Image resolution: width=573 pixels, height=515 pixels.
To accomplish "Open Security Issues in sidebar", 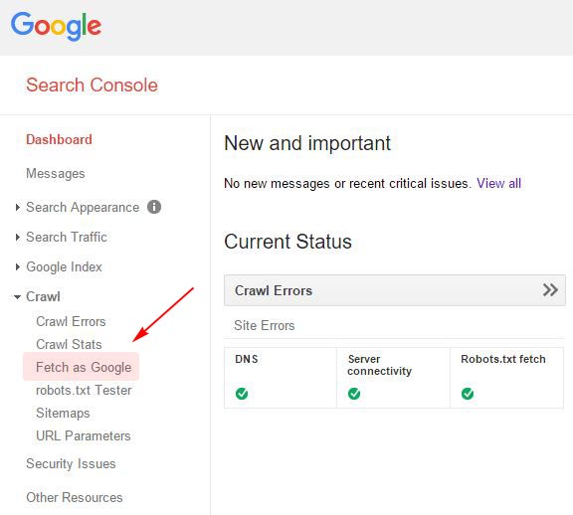I will (x=71, y=464).
